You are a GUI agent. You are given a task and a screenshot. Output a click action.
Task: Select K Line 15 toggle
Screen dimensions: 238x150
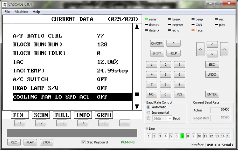[228, 136]
